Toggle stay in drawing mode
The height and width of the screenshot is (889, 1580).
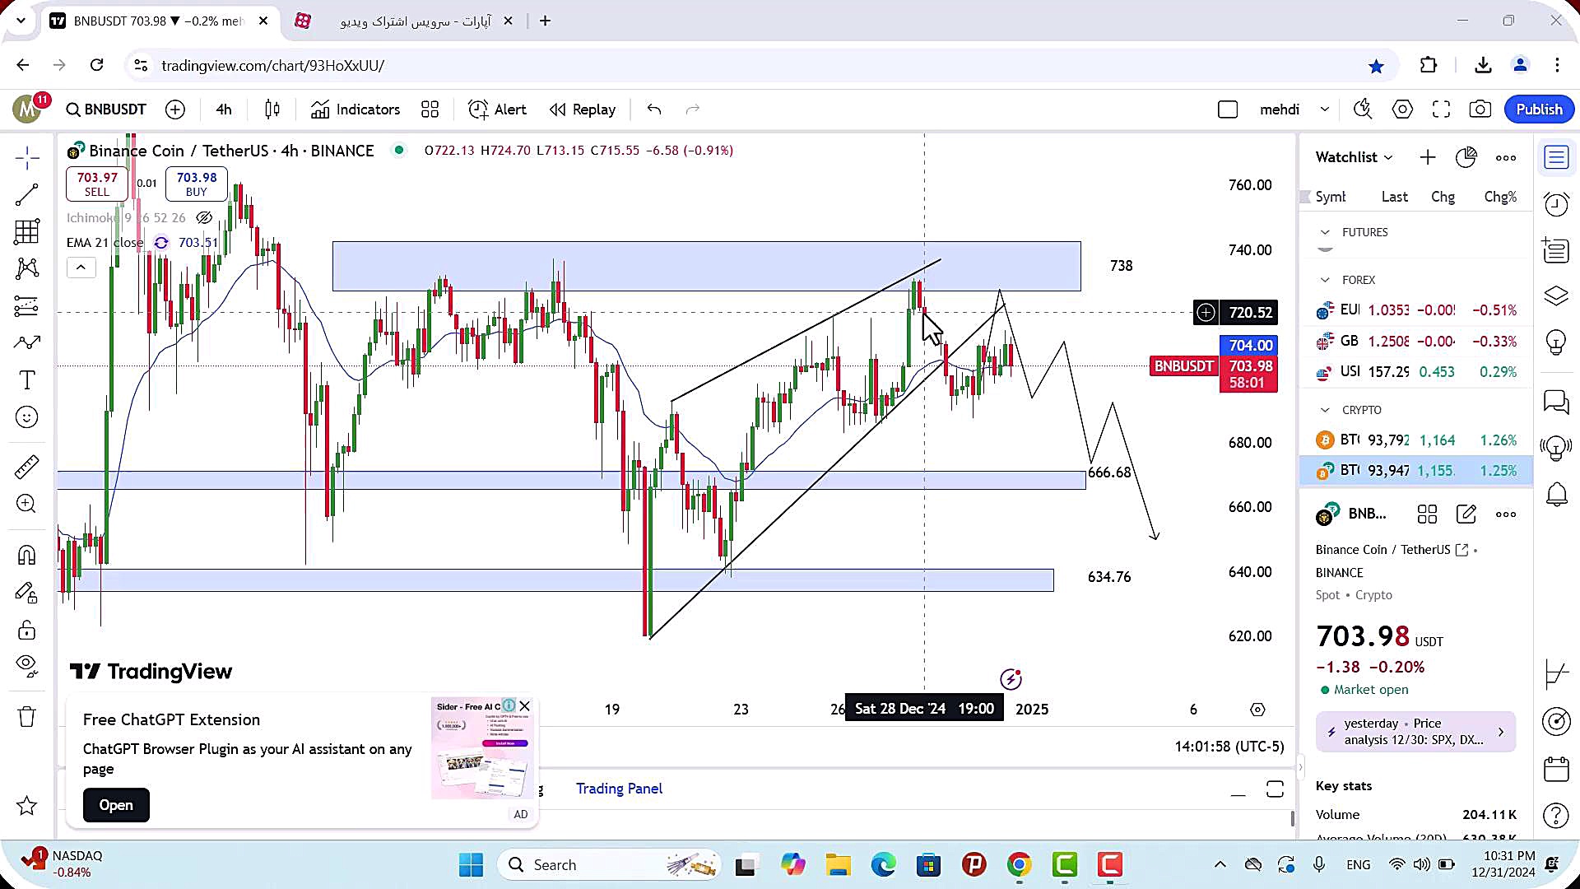tap(26, 593)
